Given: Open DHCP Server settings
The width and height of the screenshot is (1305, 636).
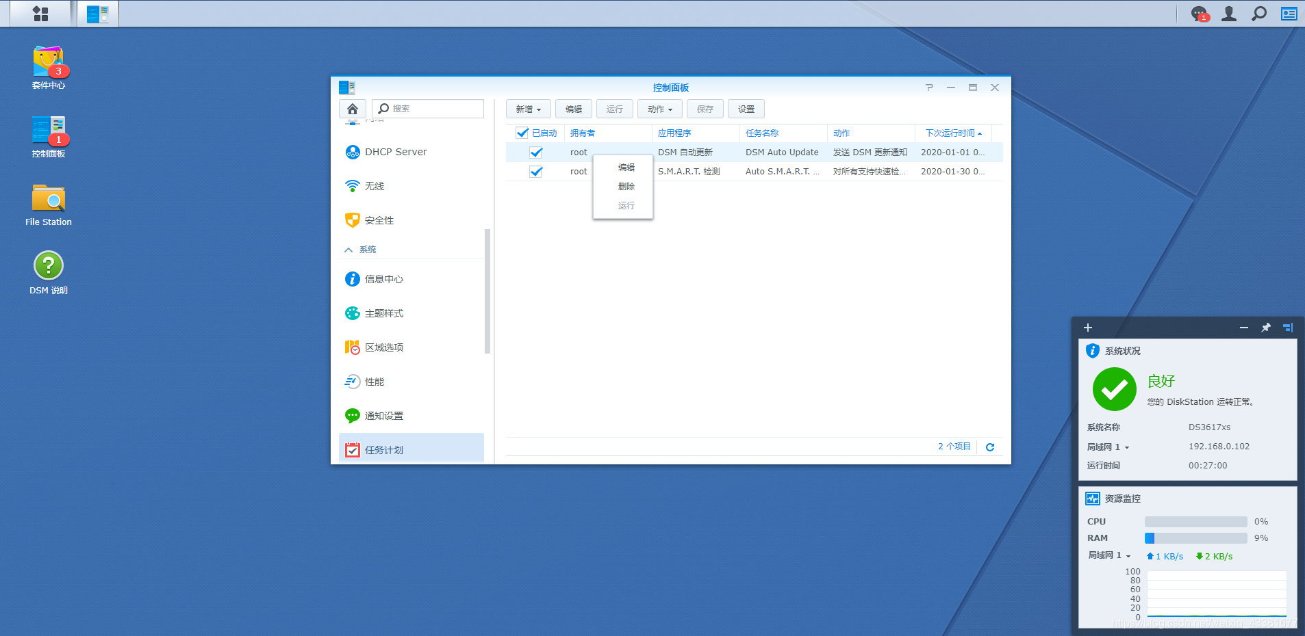Looking at the screenshot, I should [411, 152].
